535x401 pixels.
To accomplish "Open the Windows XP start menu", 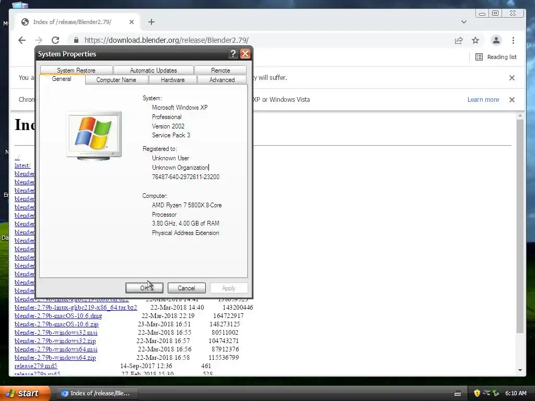I will 25,393.
